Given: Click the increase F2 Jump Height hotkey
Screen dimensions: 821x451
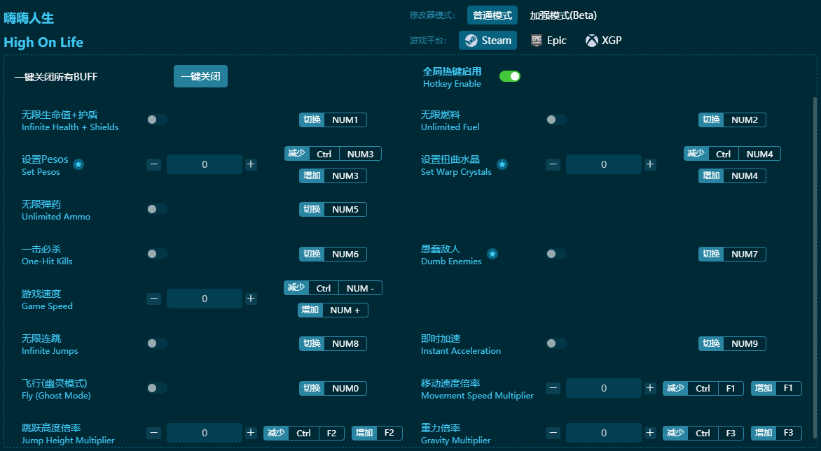Looking at the screenshot, I should tap(377, 434).
